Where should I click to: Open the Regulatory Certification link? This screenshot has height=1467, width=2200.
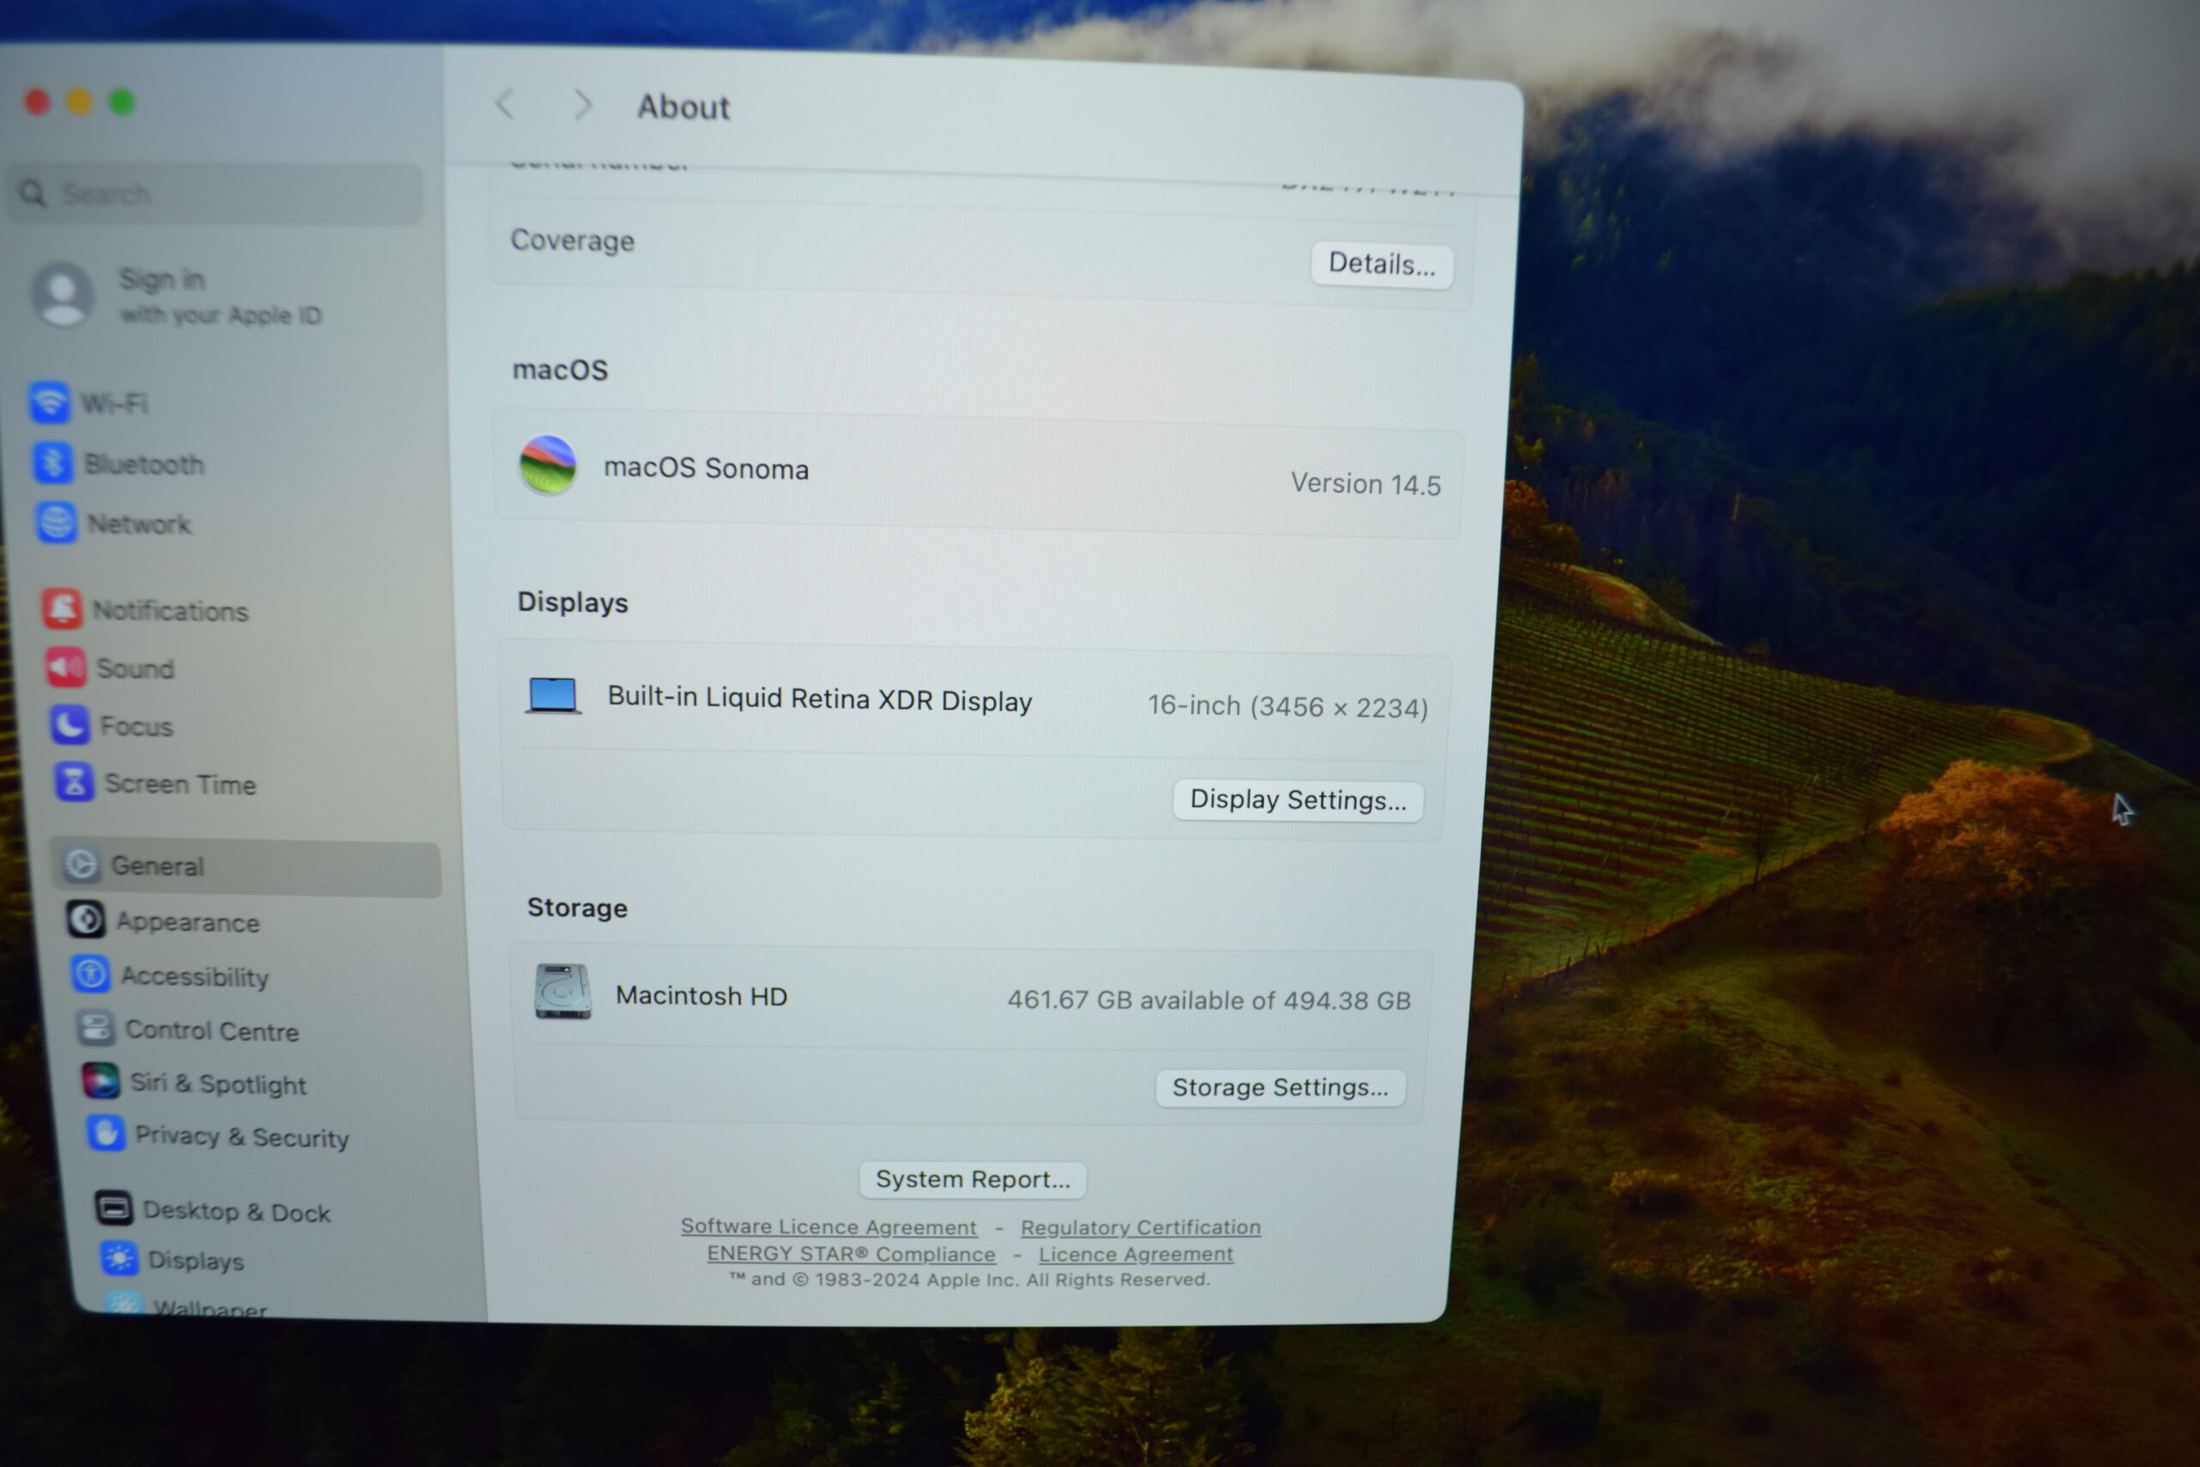[1140, 1226]
